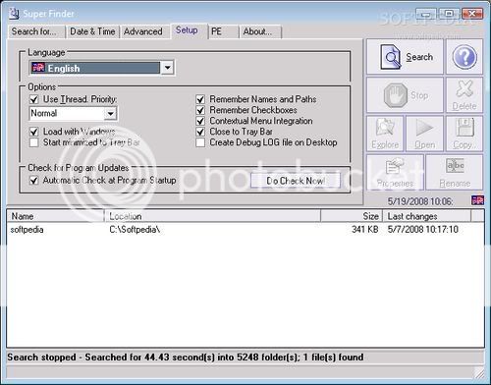Uncheck Close to Tray Bar

tap(200, 132)
